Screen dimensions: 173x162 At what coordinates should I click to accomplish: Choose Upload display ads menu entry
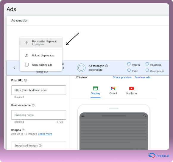coord(41,55)
